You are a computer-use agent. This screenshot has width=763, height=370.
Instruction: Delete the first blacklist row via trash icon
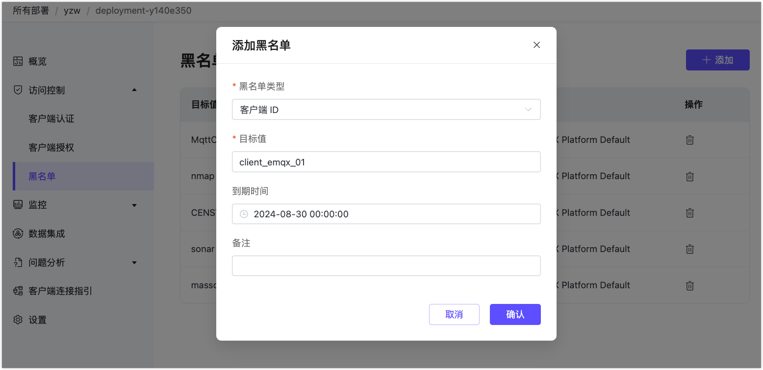click(x=689, y=140)
